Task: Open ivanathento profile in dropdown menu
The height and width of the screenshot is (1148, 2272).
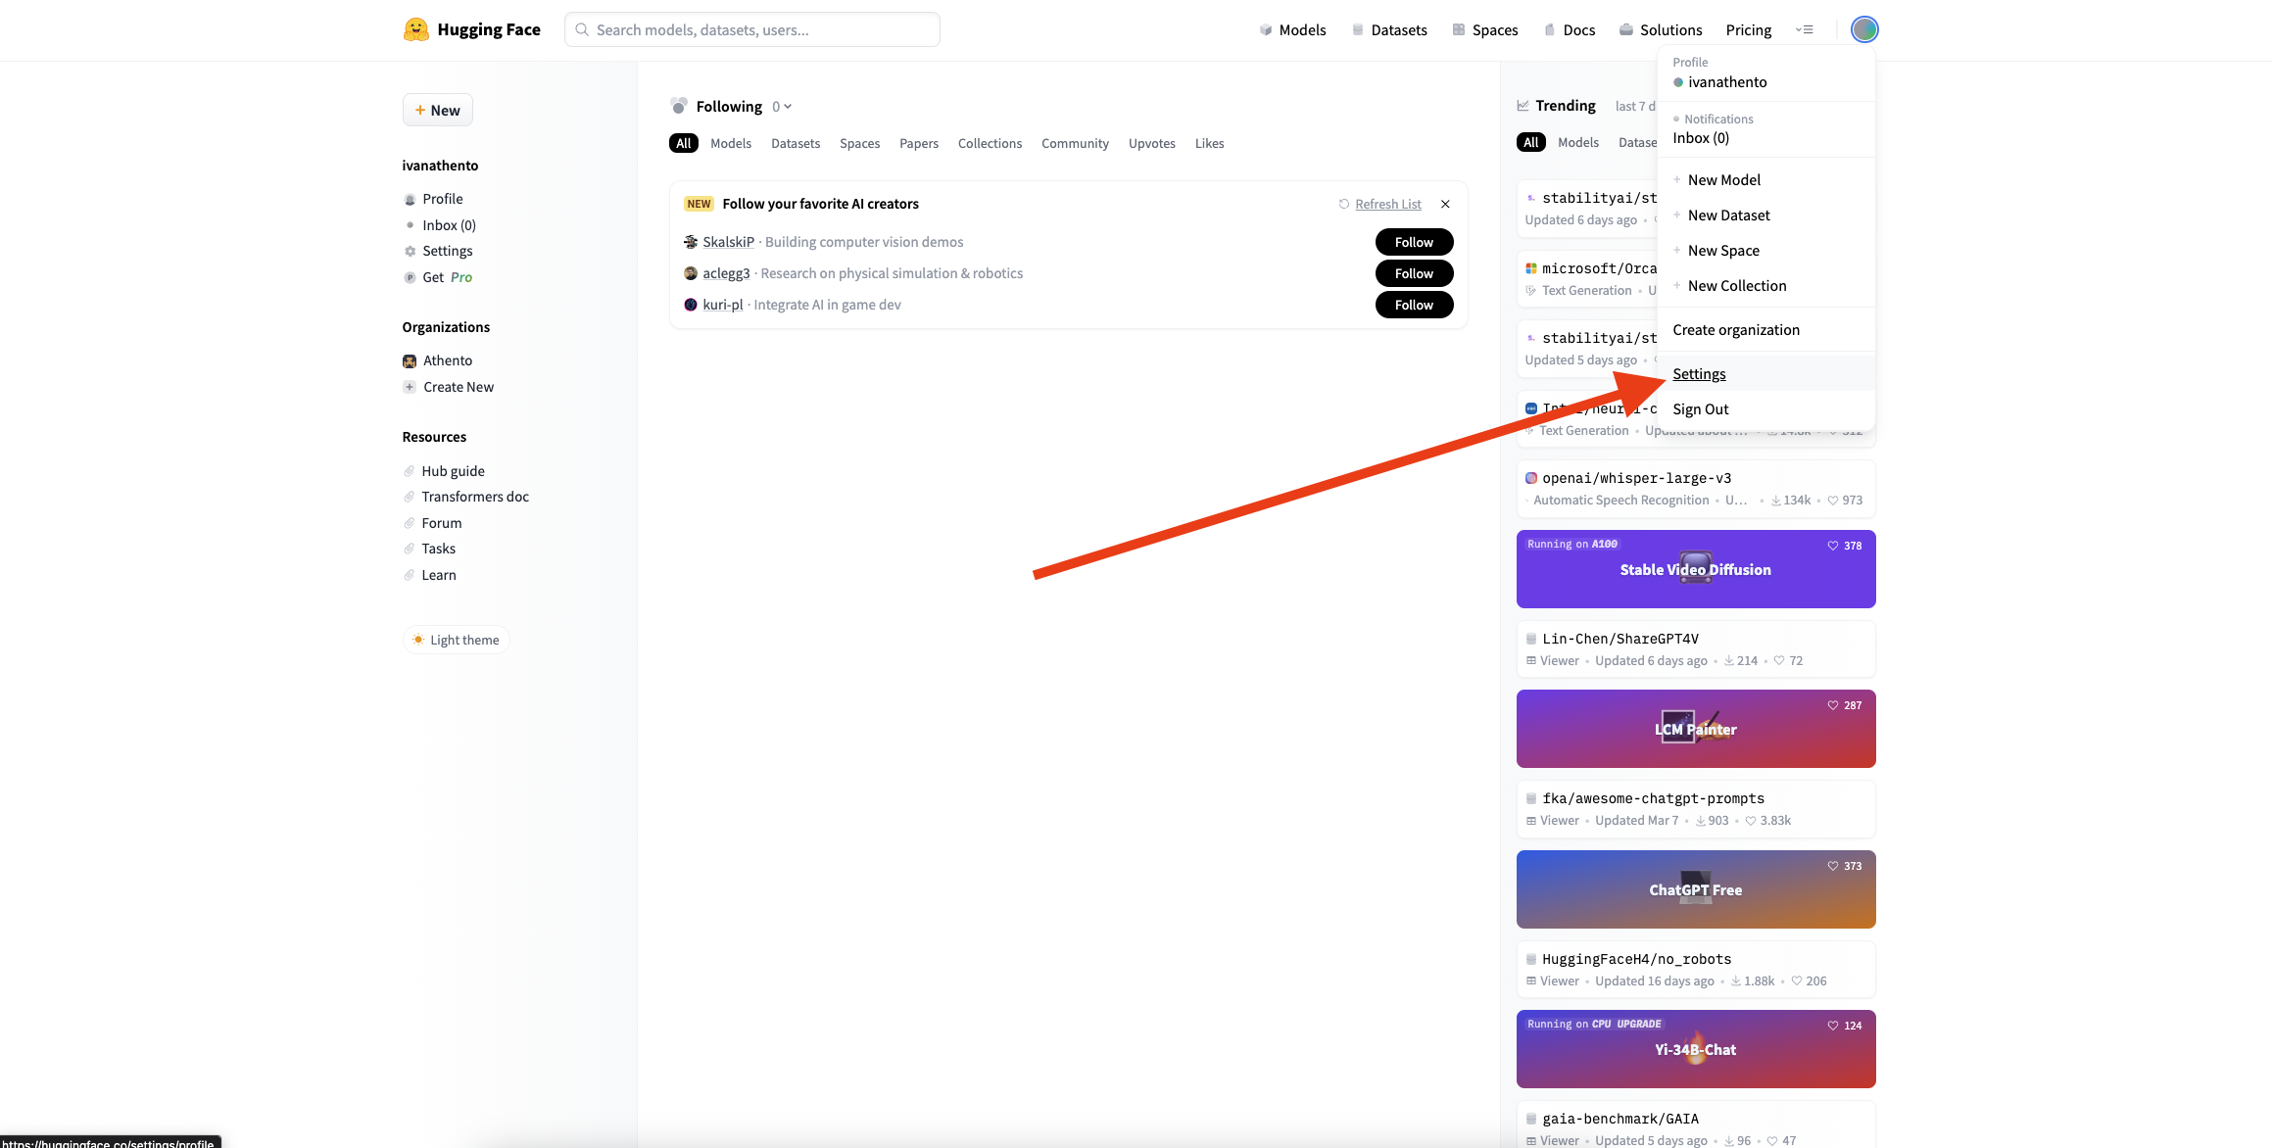Action: [x=1727, y=82]
